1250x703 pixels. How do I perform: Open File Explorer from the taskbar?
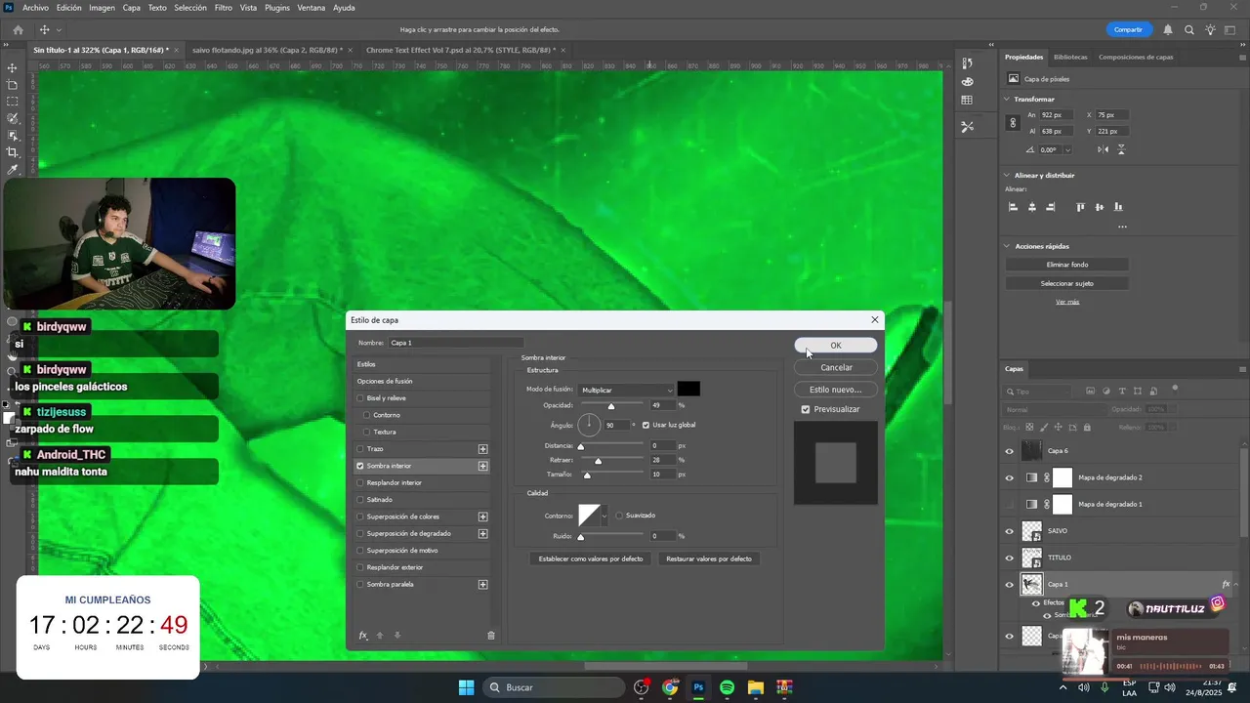point(755,687)
